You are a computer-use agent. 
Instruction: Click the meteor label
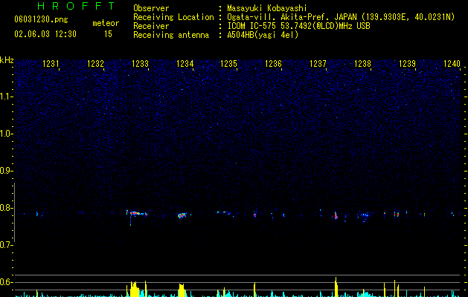tap(106, 23)
